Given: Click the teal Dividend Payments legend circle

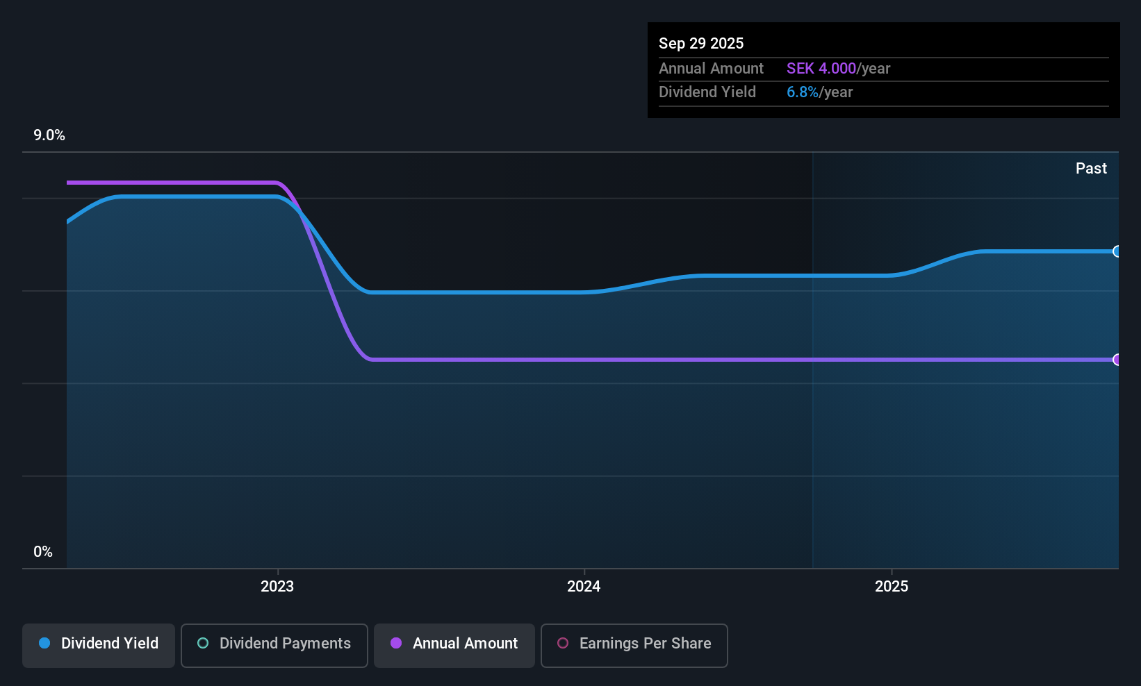Looking at the screenshot, I should point(203,643).
